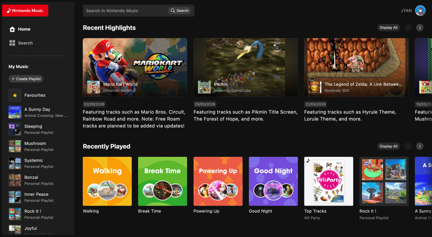
Task: Click the Pikmin game cover icon
Action: pyautogui.click(x=204, y=87)
